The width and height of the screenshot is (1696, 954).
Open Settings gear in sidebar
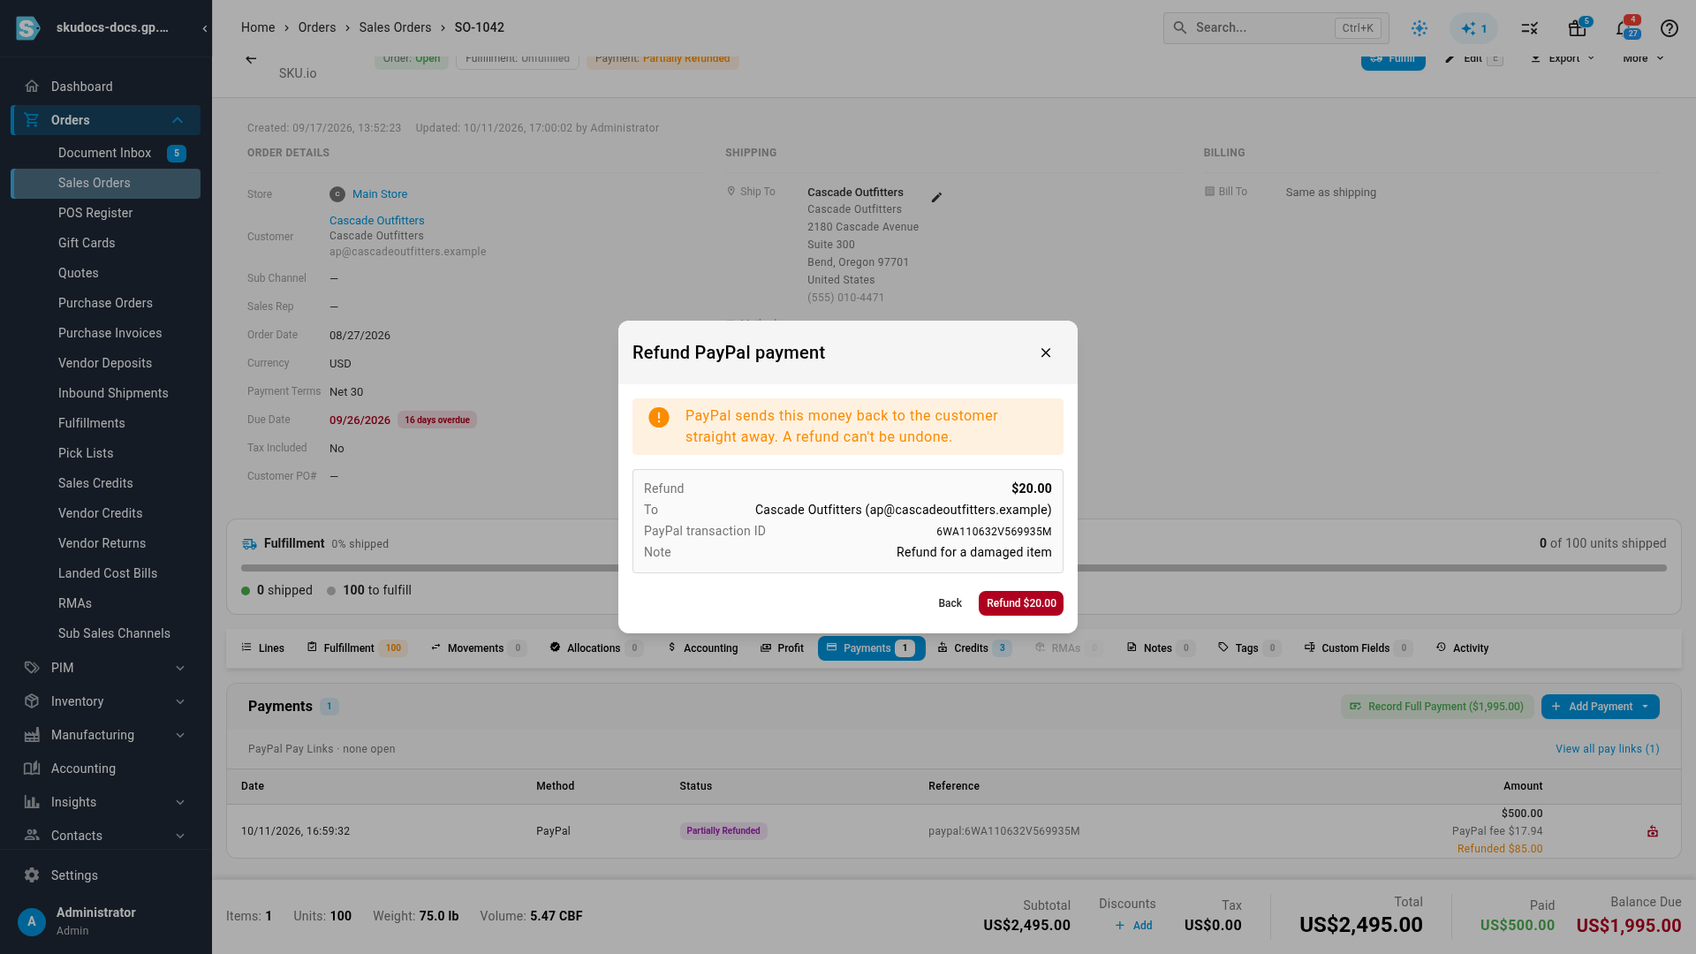click(x=32, y=875)
